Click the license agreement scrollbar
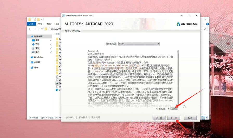Image resolution: width=233 pixels, height=138 pixels. 178,78
